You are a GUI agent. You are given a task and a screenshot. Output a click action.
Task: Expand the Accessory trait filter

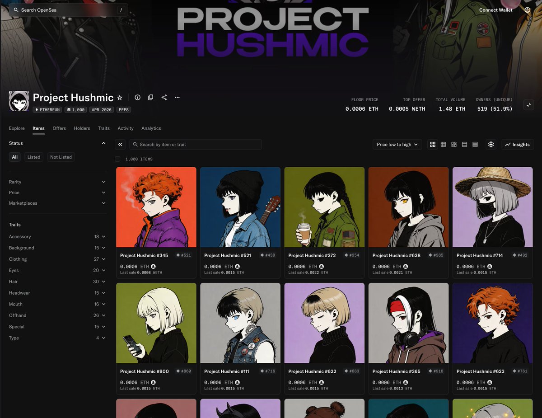click(58, 237)
